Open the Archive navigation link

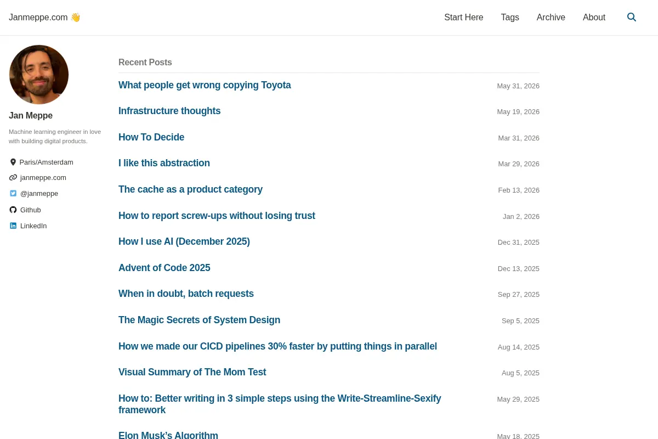pyautogui.click(x=551, y=18)
